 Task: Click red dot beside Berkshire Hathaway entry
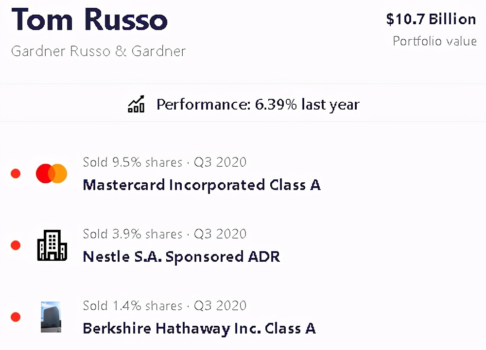(x=16, y=317)
